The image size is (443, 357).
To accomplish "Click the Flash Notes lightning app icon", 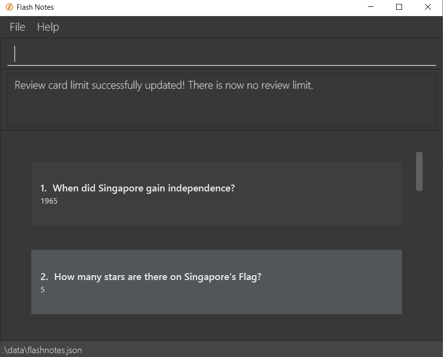I will pos(9,7).
